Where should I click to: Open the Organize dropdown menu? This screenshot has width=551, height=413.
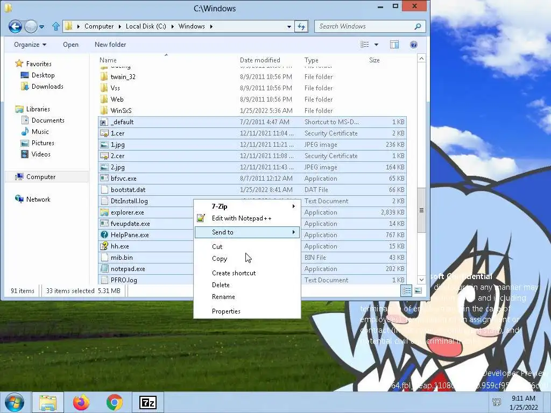click(x=30, y=45)
